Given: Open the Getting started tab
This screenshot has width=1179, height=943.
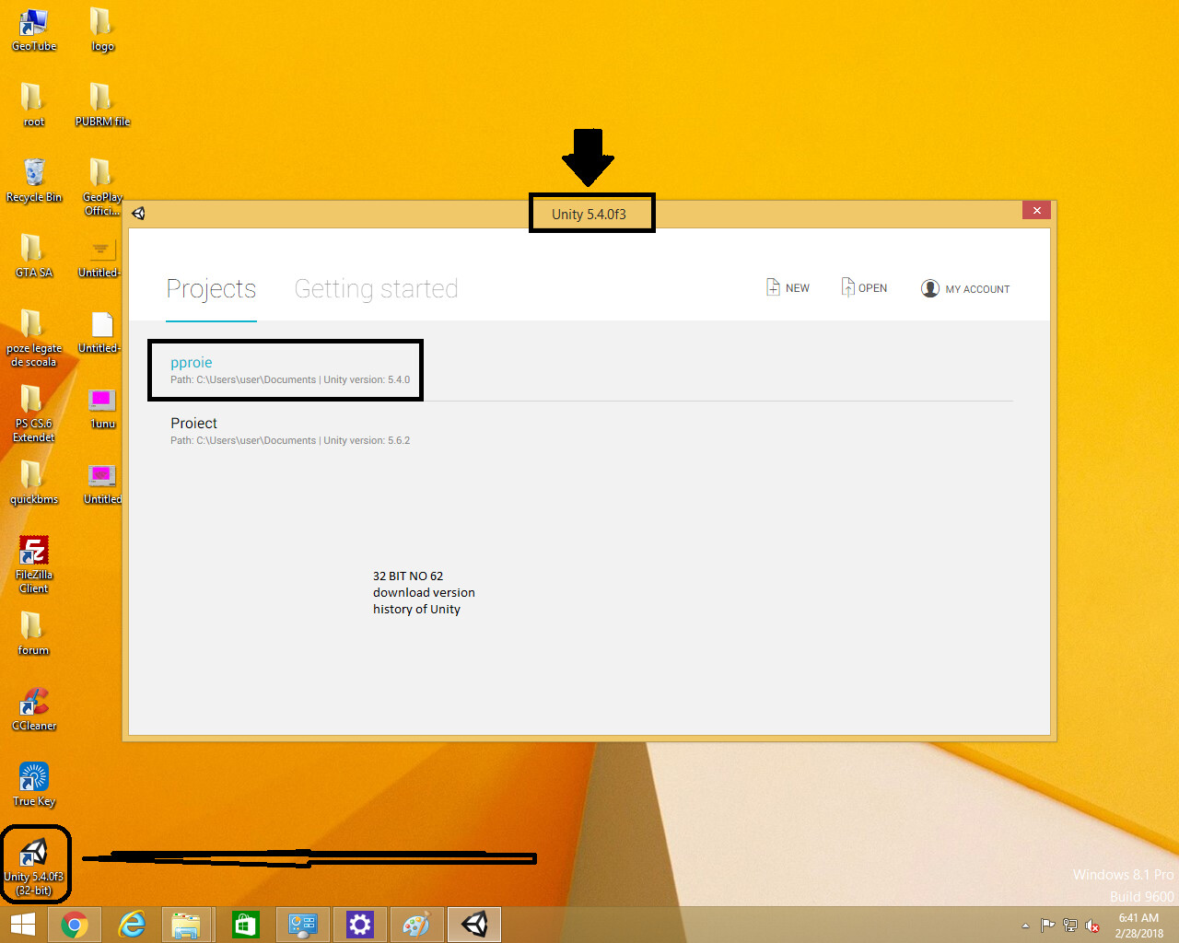Looking at the screenshot, I should click(x=376, y=288).
